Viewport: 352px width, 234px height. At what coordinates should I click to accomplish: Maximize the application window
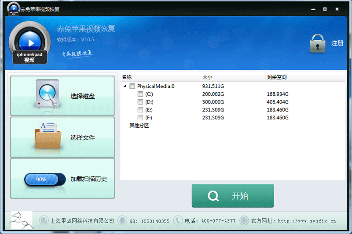point(325,9)
